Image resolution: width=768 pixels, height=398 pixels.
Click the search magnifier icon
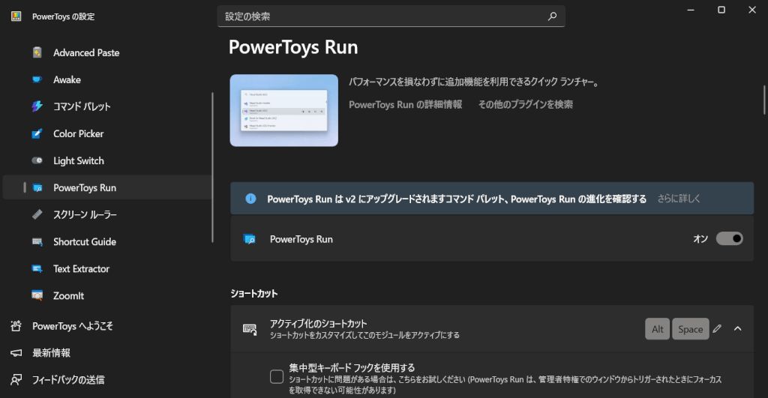(x=552, y=16)
